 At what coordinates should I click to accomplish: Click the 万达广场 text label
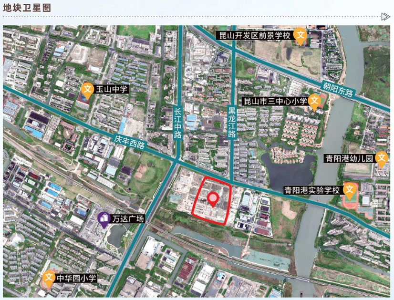click(127, 219)
